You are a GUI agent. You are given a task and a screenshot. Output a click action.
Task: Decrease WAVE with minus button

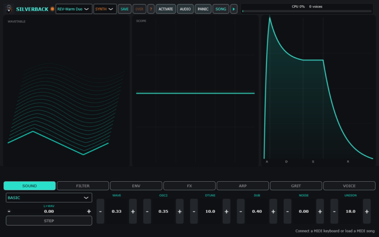tap(101, 211)
